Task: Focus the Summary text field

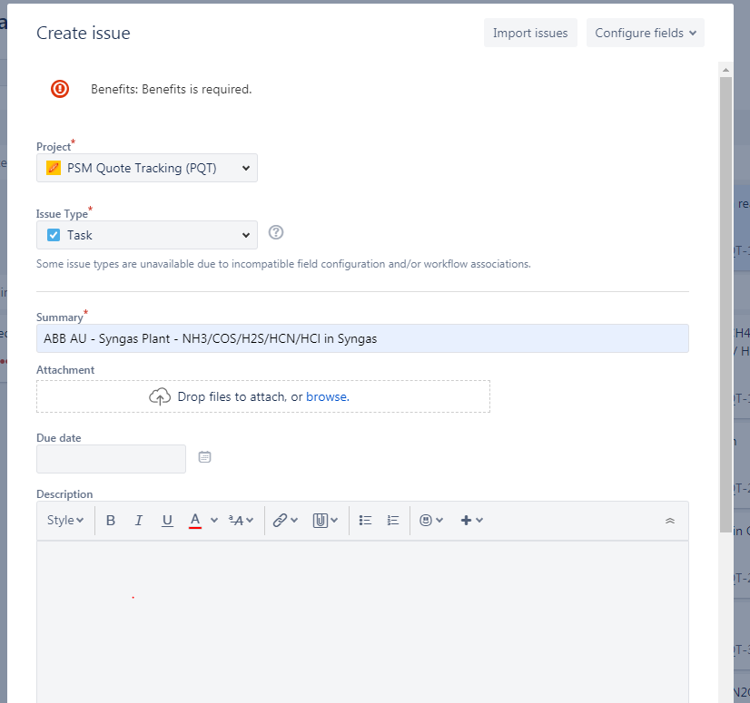Action: (x=362, y=338)
